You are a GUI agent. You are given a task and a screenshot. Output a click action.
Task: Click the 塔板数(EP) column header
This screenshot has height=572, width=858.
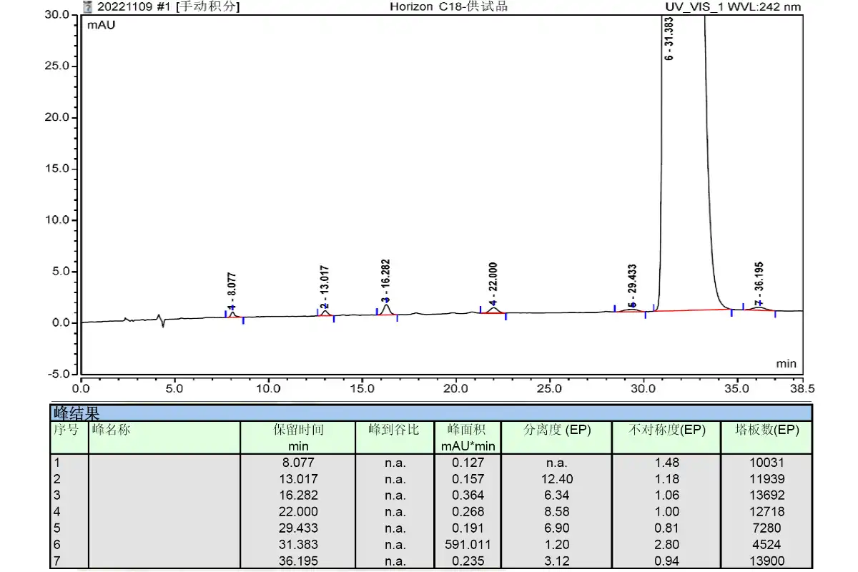tap(767, 430)
